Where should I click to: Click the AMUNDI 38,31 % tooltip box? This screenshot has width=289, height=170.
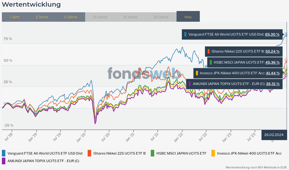(x=234, y=84)
